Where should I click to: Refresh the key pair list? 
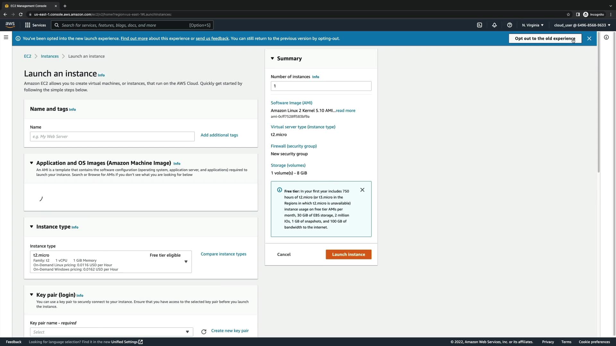[x=204, y=332]
